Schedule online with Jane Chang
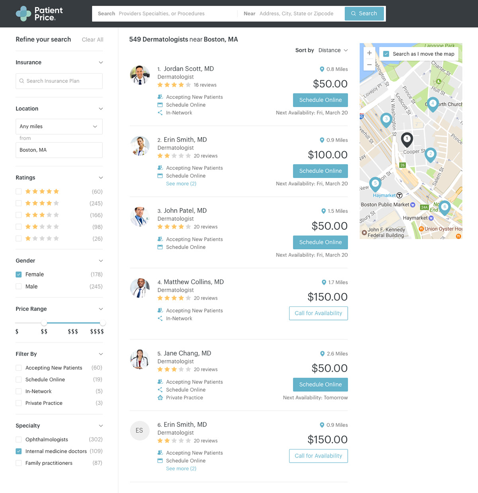The width and height of the screenshot is (478, 493). point(320,385)
